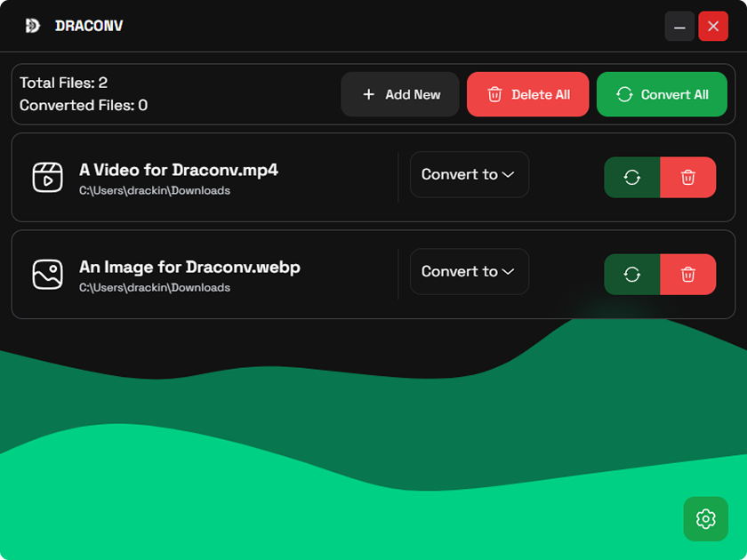
Task: Click the DRACONV title in the title bar
Action: tap(89, 26)
